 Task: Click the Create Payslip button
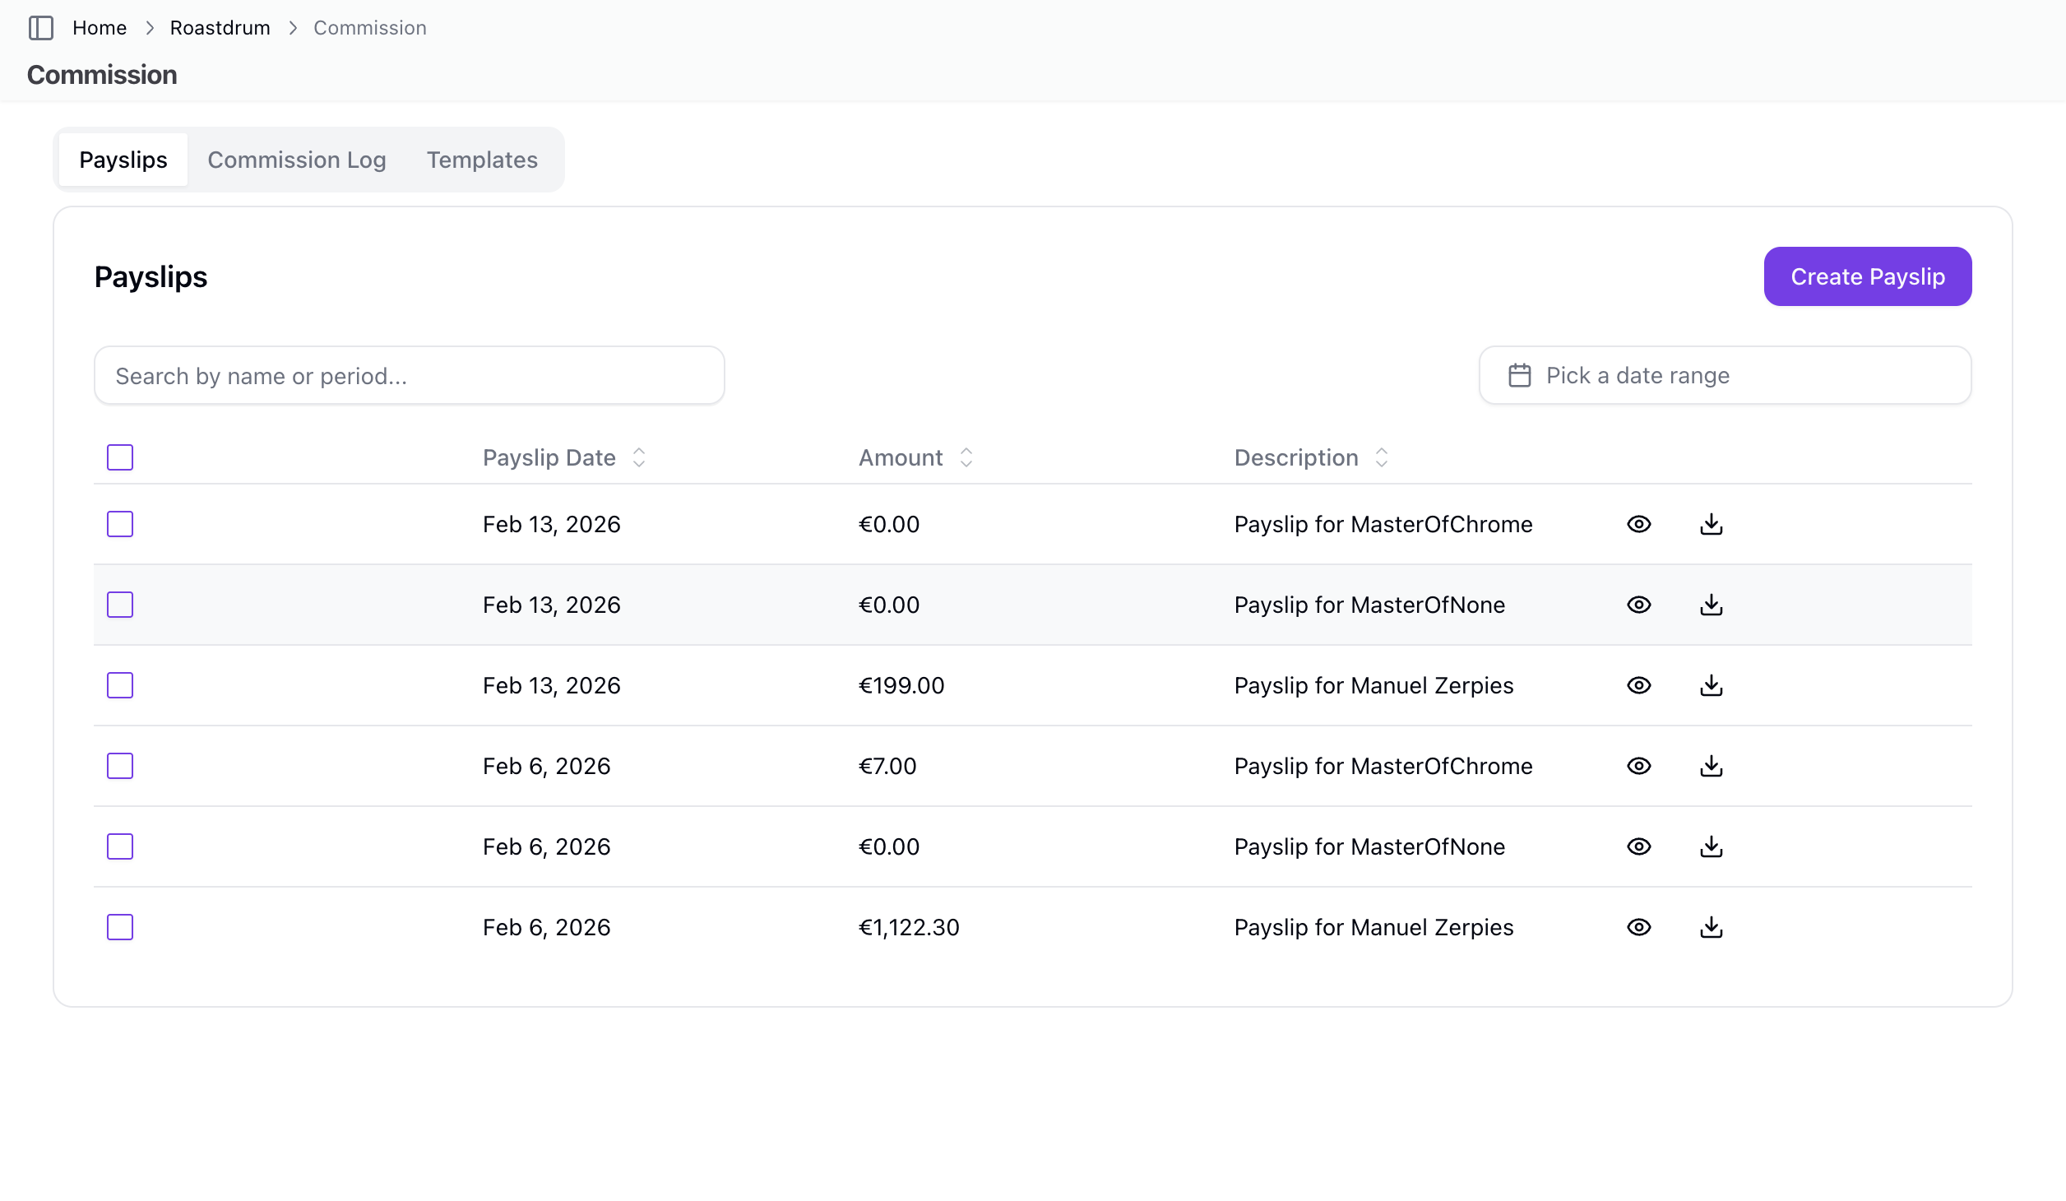coord(1867,276)
